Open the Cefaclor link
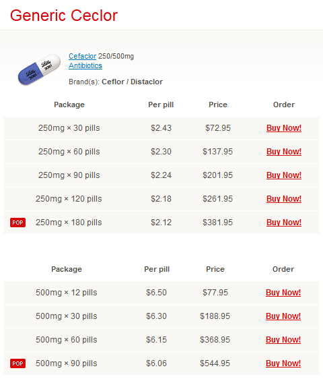This screenshot has height=381, width=323. click(83, 56)
